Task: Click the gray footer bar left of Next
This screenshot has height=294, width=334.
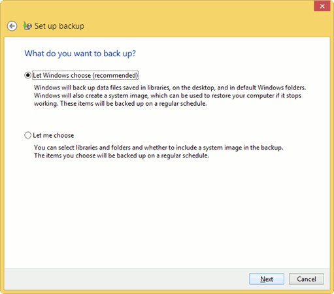Action: coord(126,279)
